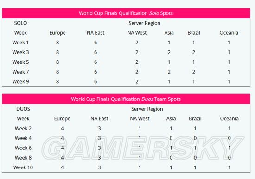Click the Week 5 Europe value 8

pyautogui.click(x=57, y=62)
